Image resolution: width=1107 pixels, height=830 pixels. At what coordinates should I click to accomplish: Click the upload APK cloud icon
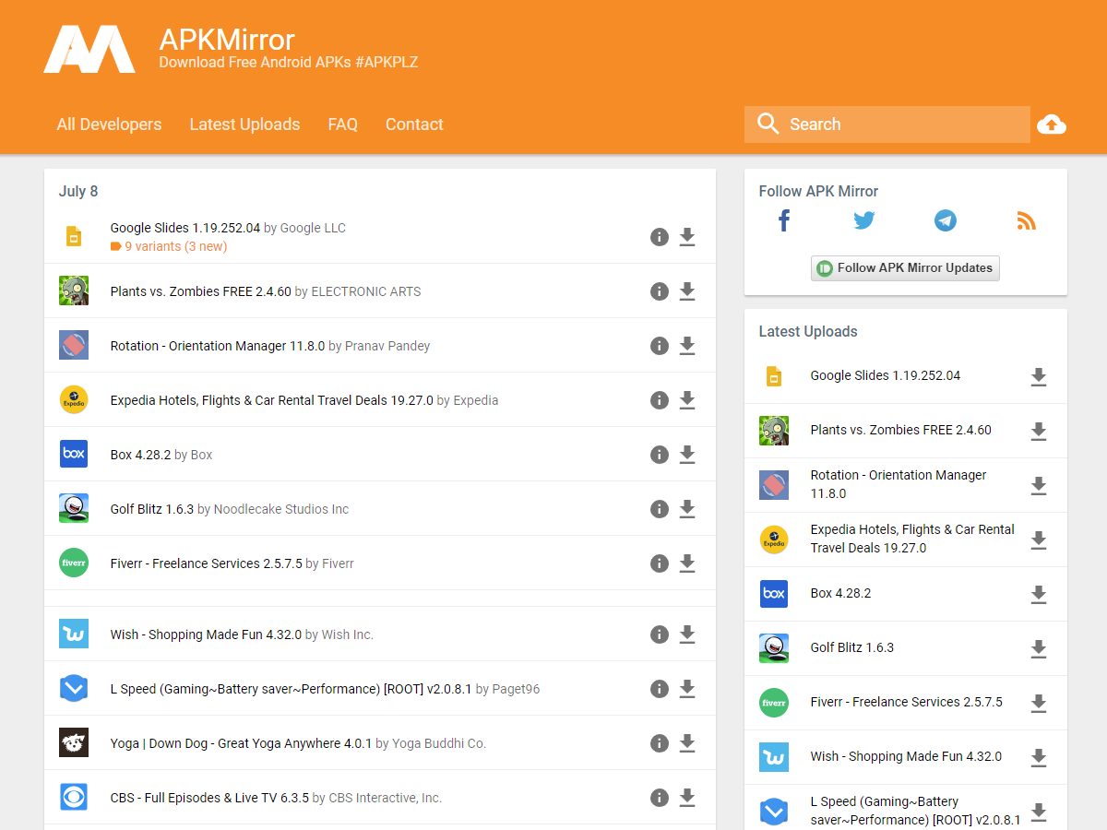[1052, 125]
